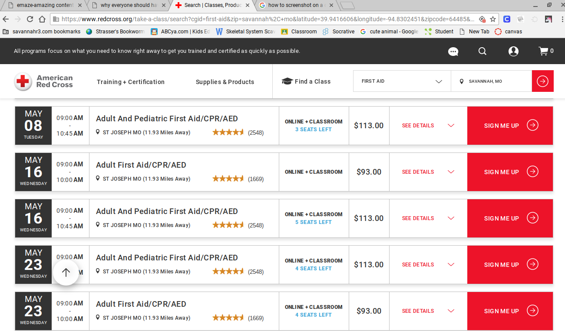Reload the page in browser toolbar
Image resolution: width=565 pixels, height=331 pixels.
pyautogui.click(x=30, y=19)
